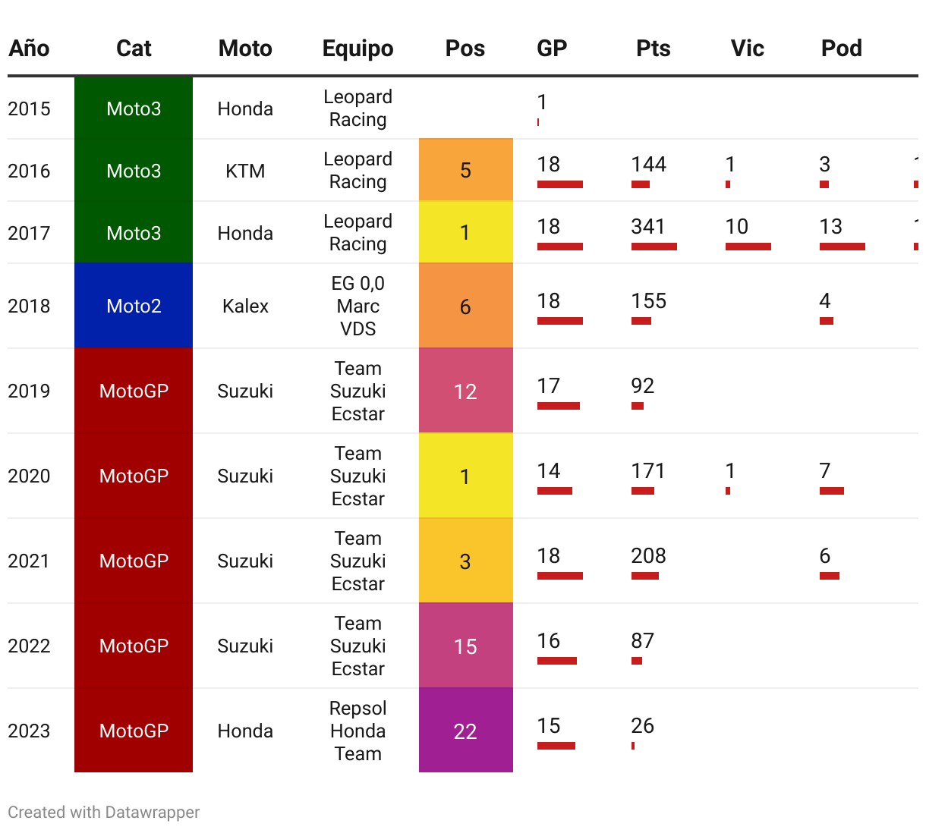
Task: Select the purple position 22 cell
Action: click(x=466, y=731)
